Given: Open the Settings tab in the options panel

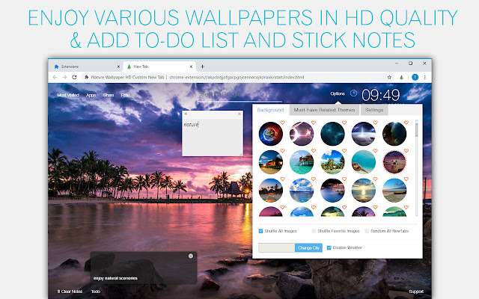Looking at the screenshot, I should [374, 110].
